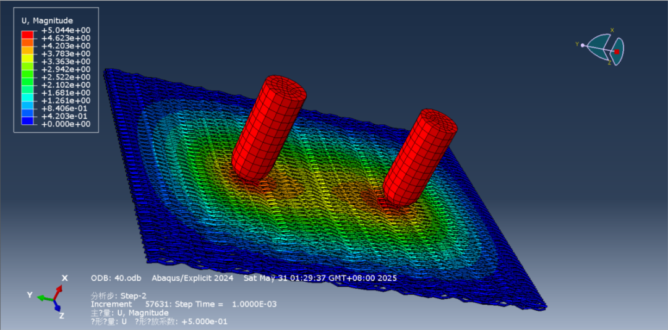The width and height of the screenshot is (668, 330).
Task: Select the left red cylinder impactor
Action: point(269,128)
